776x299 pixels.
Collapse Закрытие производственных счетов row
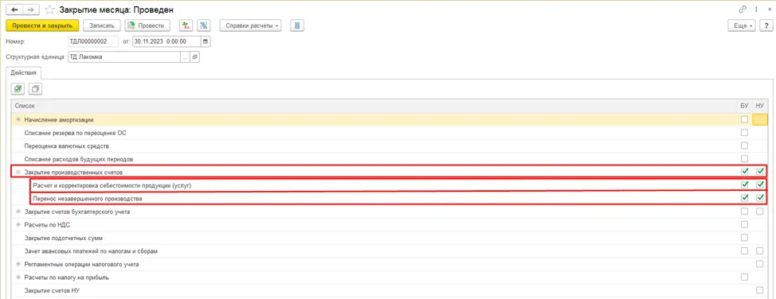(19, 172)
